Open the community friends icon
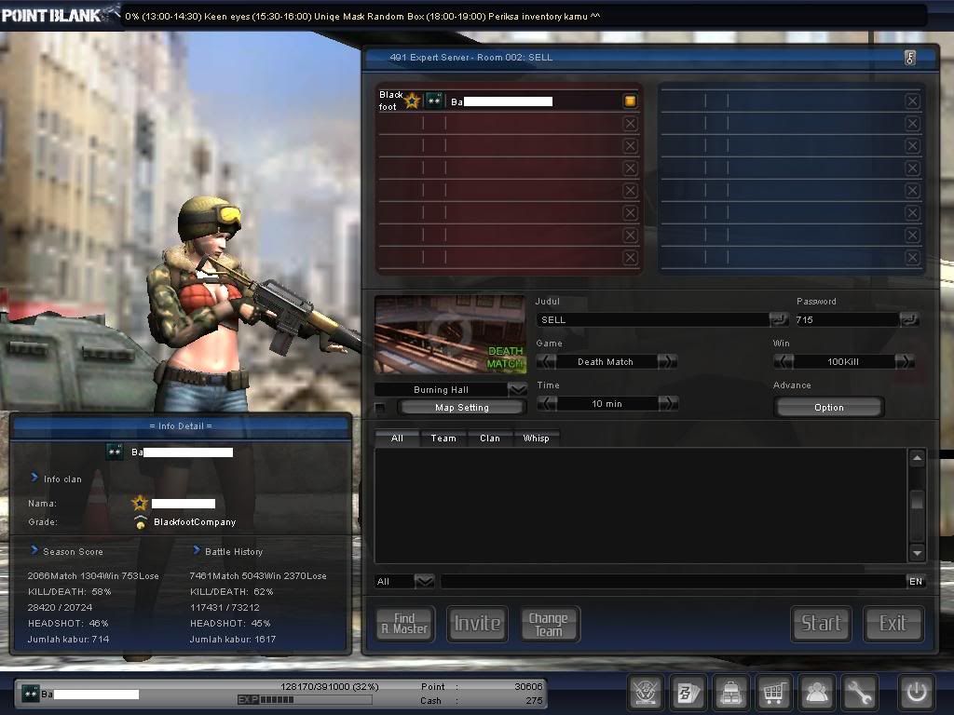Image resolution: width=954 pixels, height=715 pixels. click(x=816, y=692)
